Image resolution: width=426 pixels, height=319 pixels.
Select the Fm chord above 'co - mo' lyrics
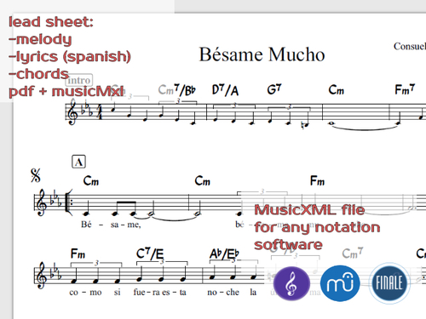(78, 253)
